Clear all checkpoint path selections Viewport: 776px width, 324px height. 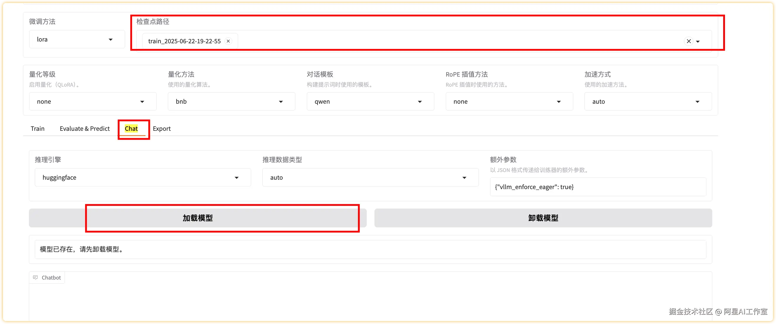pos(689,41)
